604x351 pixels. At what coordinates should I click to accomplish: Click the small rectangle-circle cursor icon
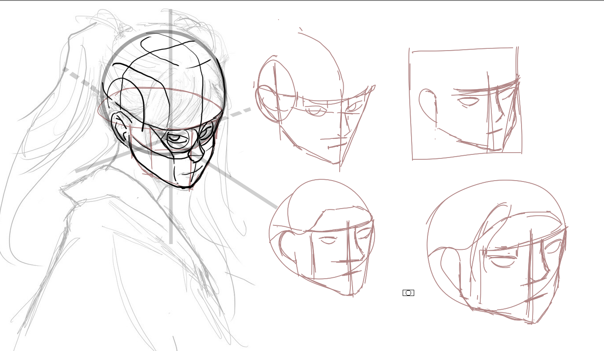(408, 293)
